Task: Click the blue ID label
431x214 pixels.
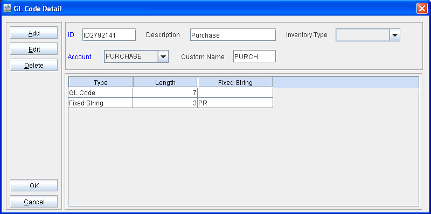Action: 71,35
